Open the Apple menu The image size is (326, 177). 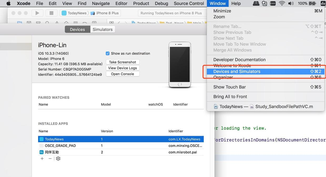pos(8,3)
